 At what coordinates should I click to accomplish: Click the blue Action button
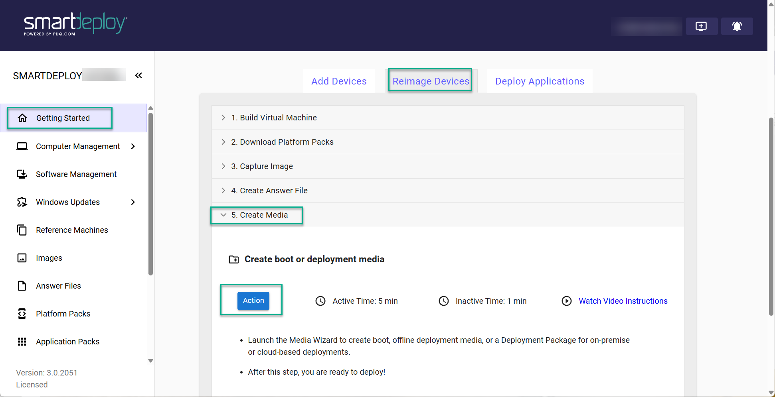pos(253,301)
